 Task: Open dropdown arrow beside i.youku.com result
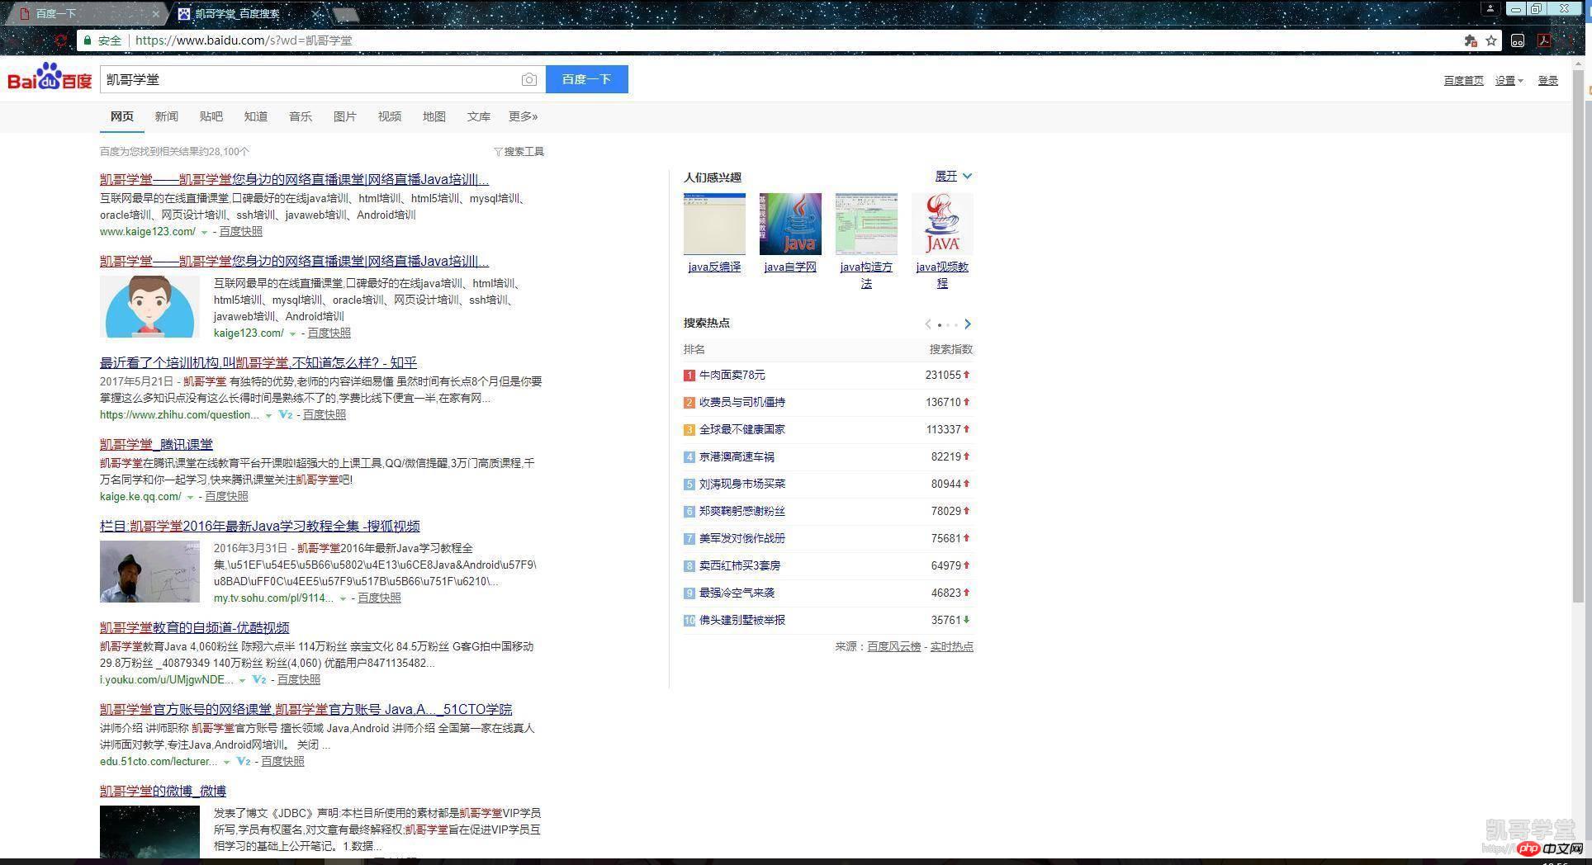click(x=242, y=680)
